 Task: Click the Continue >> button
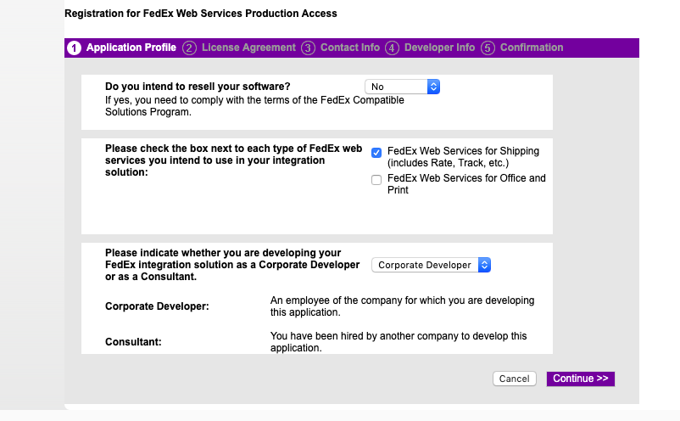(x=580, y=379)
